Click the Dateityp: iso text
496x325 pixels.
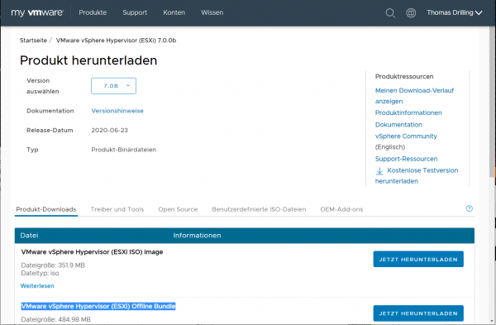[40, 273]
